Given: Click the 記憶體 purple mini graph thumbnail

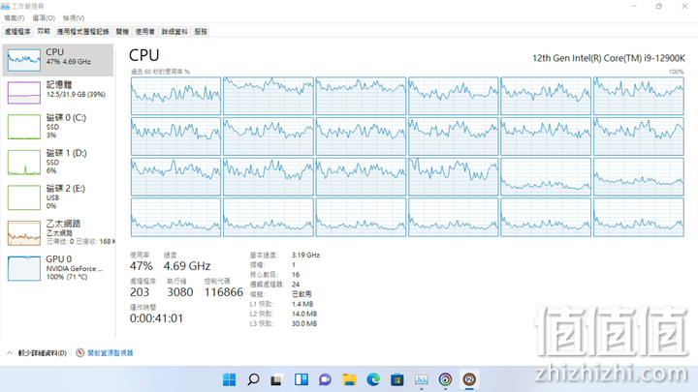Looking at the screenshot, I should click(x=24, y=93).
